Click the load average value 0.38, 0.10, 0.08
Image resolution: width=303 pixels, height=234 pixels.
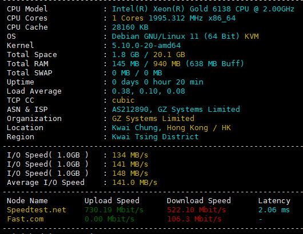(x=149, y=91)
